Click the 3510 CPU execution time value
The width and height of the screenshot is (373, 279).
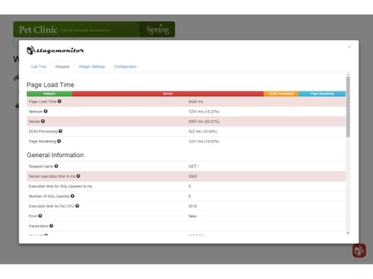pyautogui.click(x=192, y=206)
